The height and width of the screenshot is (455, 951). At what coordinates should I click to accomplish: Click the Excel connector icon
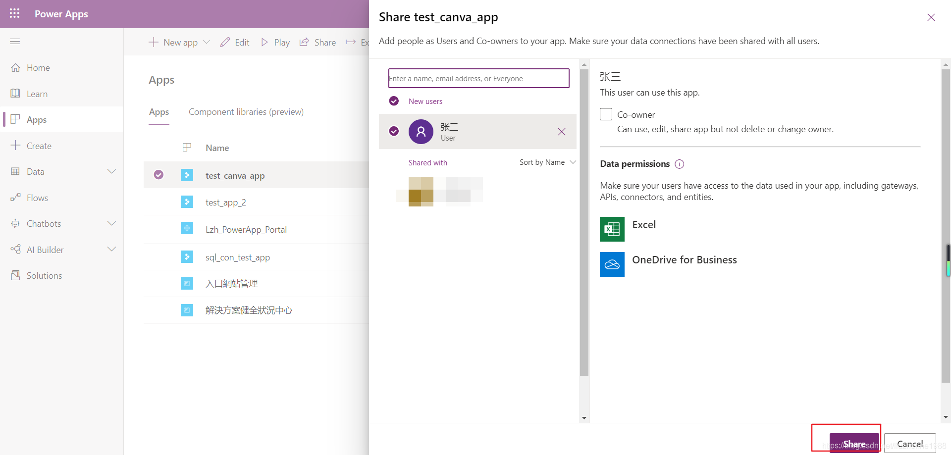pos(612,229)
